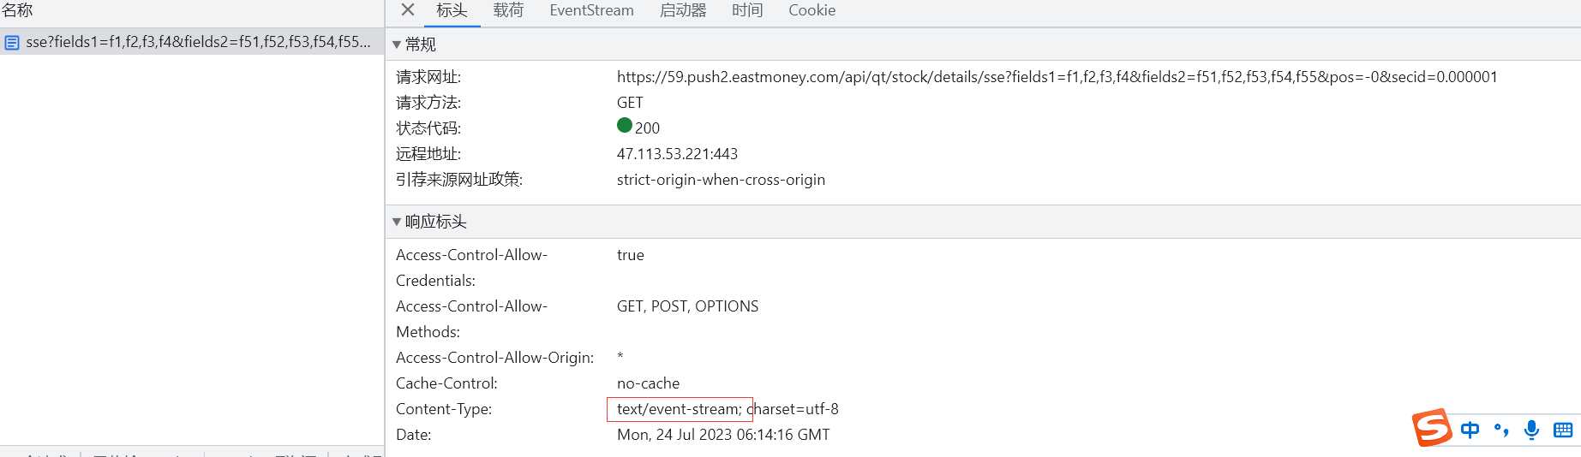This screenshot has width=1581, height=457.
Task: Toggle Chinese/English input mode icon
Action: click(1470, 430)
